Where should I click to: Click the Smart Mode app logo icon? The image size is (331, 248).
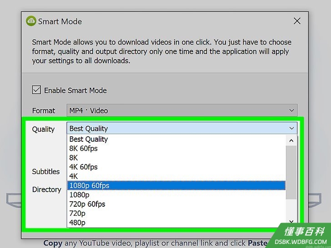(x=31, y=21)
